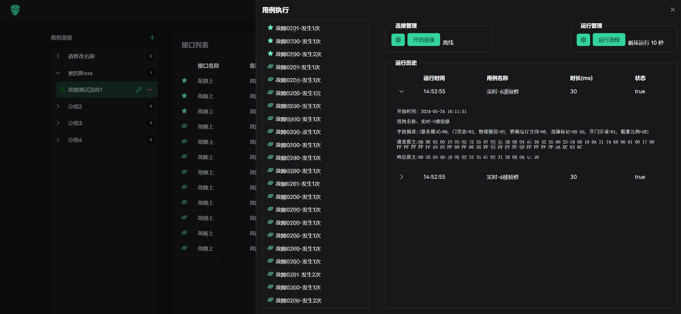
Task: Click the count badge of 奥的斯xxx
Action: (x=151, y=73)
